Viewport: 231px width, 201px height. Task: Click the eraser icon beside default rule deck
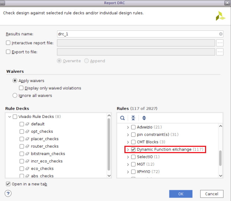click(27, 124)
